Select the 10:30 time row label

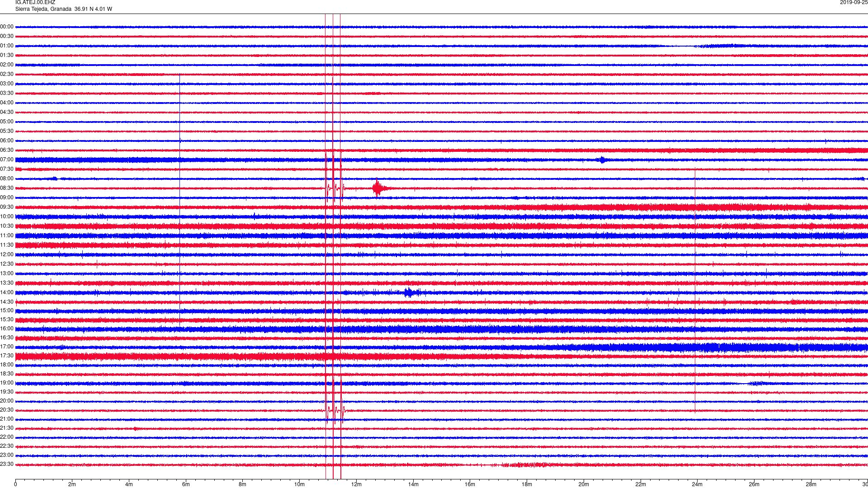click(x=7, y=226)
